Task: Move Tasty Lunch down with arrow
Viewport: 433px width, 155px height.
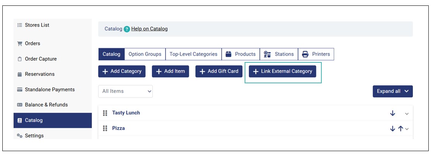Action: coord(392,114)
